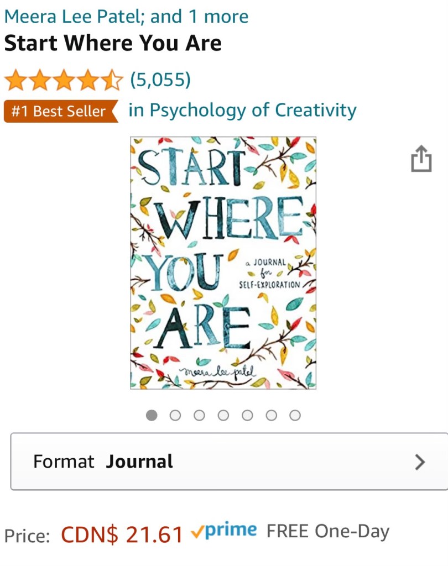The width and height of the screenshot is (448, 566).
Task: Click the CDN$ 21.61 price
Action: [122, 534]
